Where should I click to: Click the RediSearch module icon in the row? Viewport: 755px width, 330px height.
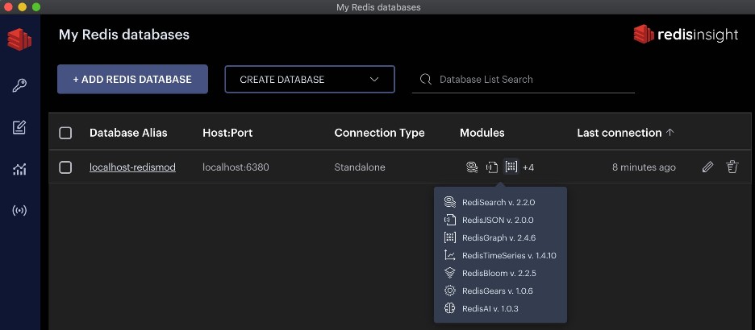(x=472, y=167)
